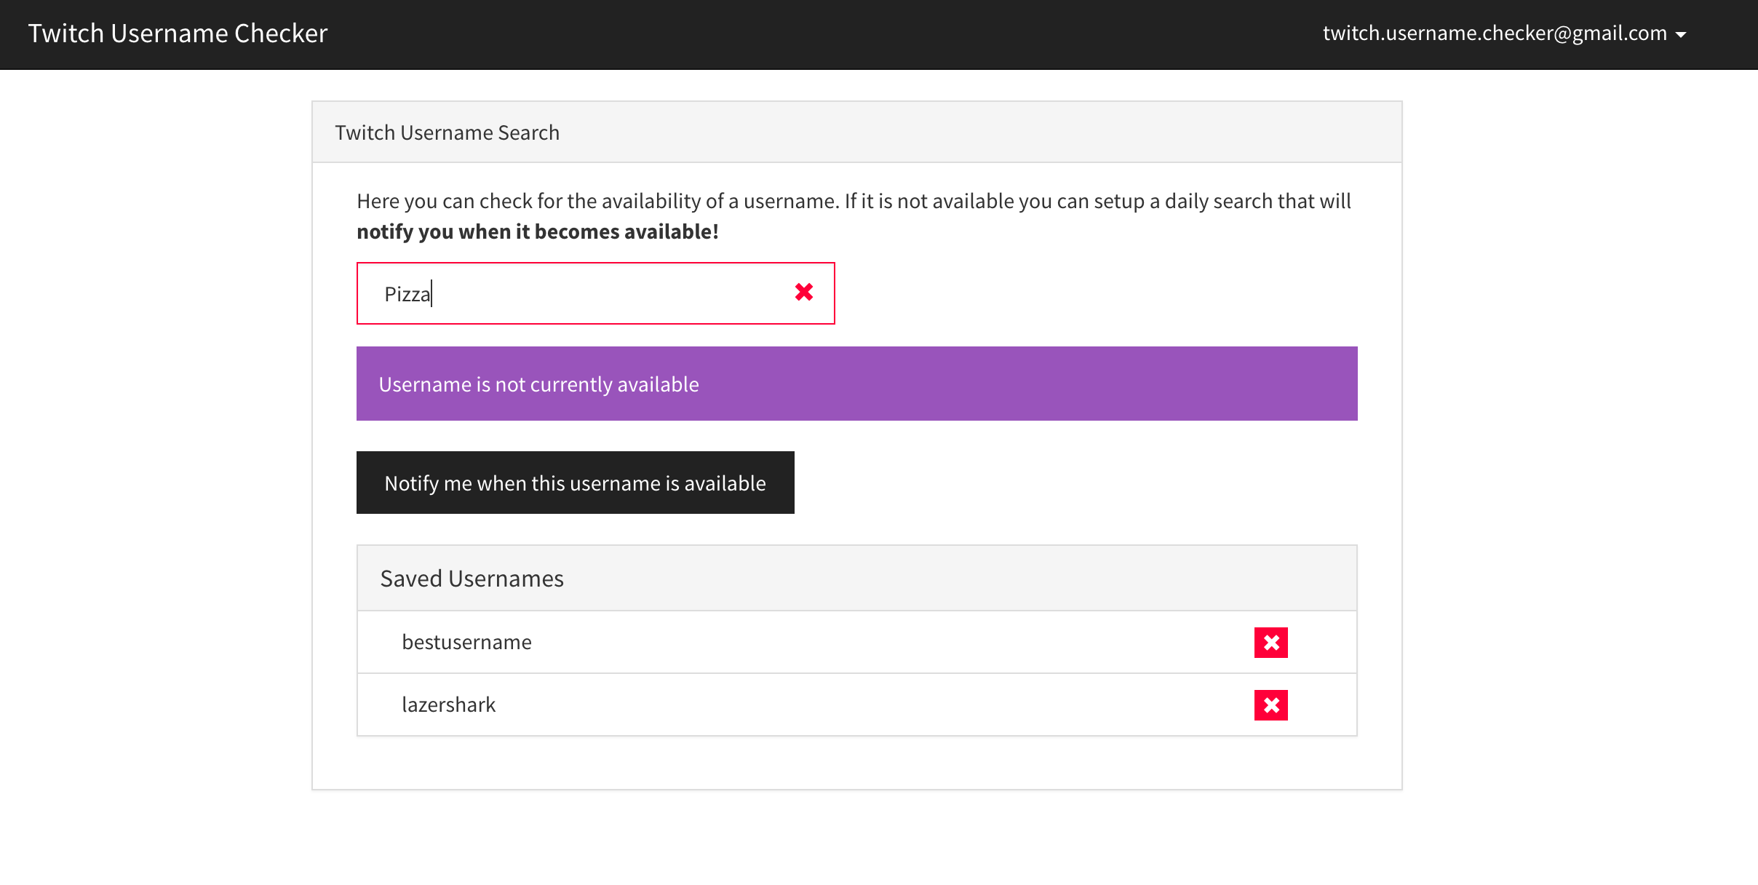
Task: Click the Twitch Username Search panel title
Action: pyautogui.click(x=447, y=132)
